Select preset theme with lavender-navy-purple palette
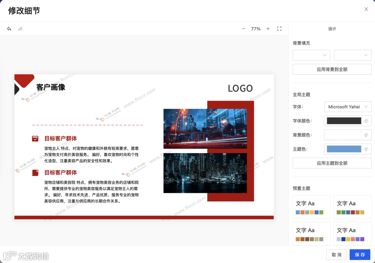The width and height of the screenshot is (375, 263). point(352,234)
